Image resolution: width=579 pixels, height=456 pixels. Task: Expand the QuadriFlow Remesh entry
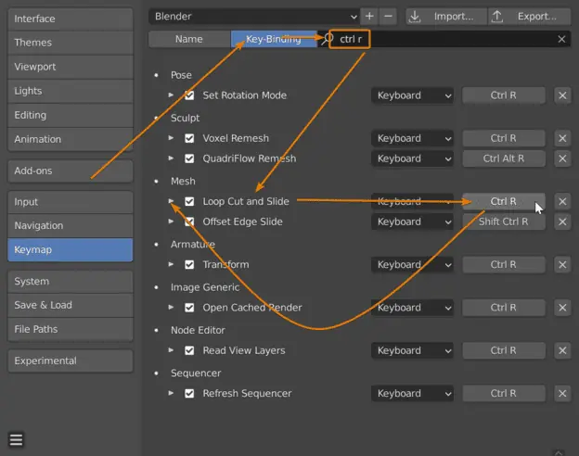pos(171,158)
